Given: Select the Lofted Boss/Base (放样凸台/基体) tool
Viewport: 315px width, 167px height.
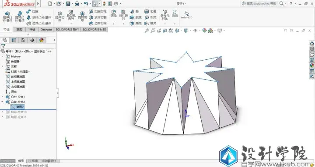Looking at the screenshot, I should click(39, 17).
